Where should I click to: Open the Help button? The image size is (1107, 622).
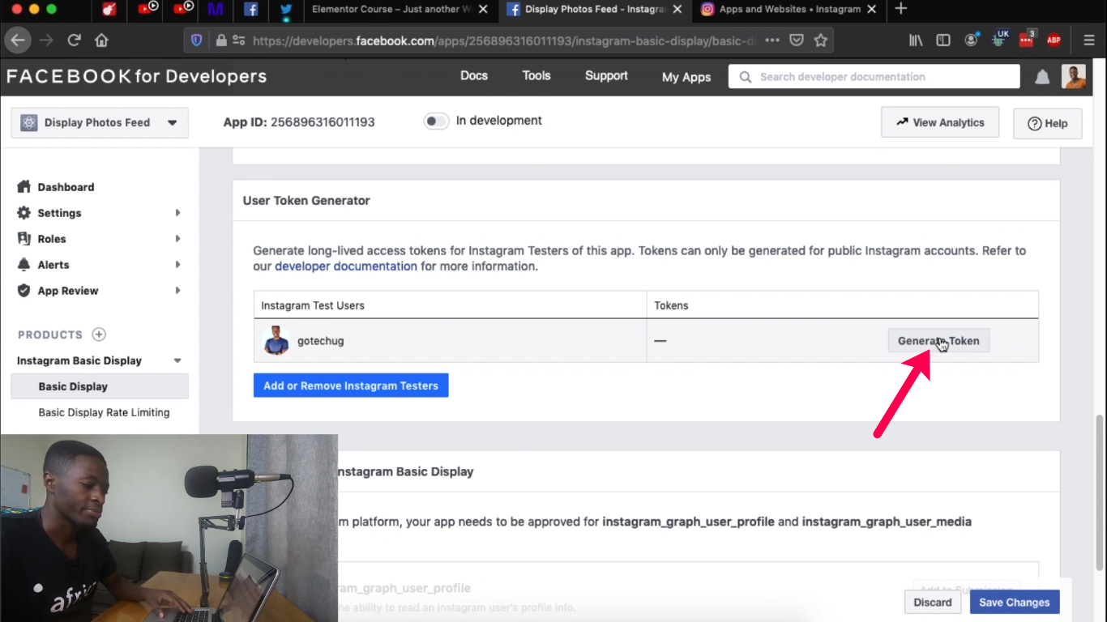coord(1048,123)
